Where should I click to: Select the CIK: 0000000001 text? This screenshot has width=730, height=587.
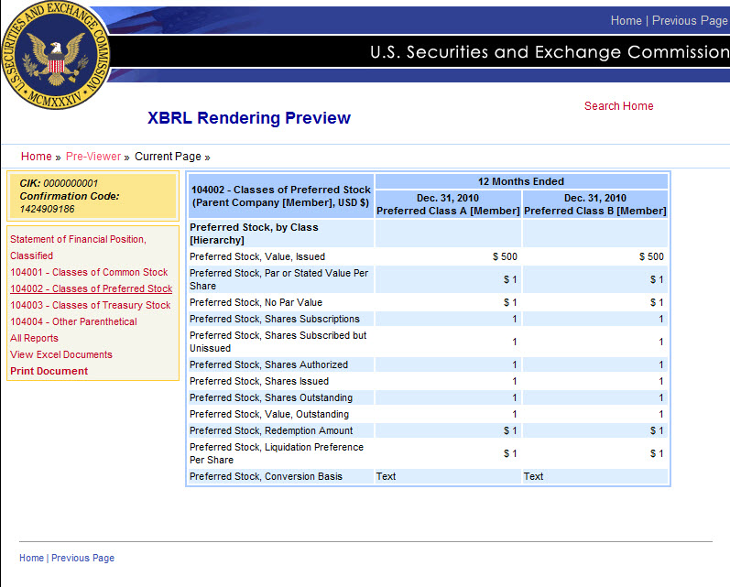[59, 183]
